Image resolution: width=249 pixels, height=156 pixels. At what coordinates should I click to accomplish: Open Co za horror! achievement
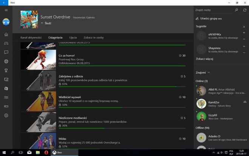(103, 60)
